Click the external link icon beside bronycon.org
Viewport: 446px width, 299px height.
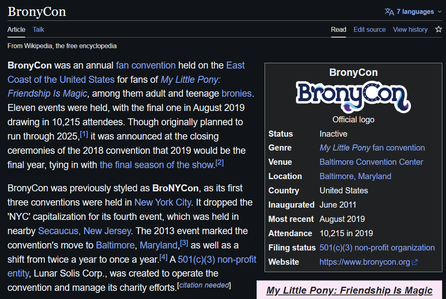click(415, 262)
